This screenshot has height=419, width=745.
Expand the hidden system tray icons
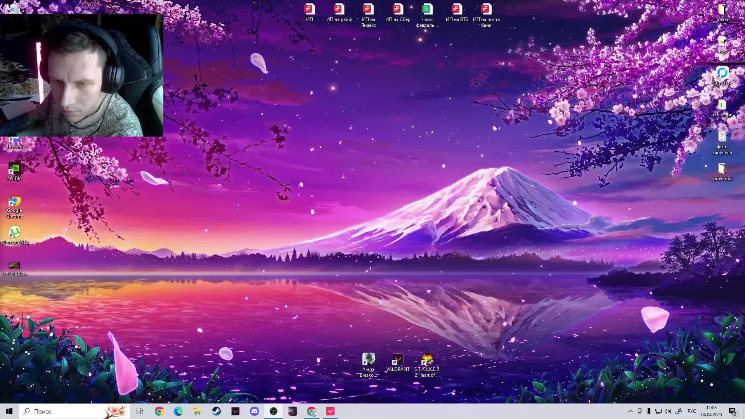pos(631,411)
